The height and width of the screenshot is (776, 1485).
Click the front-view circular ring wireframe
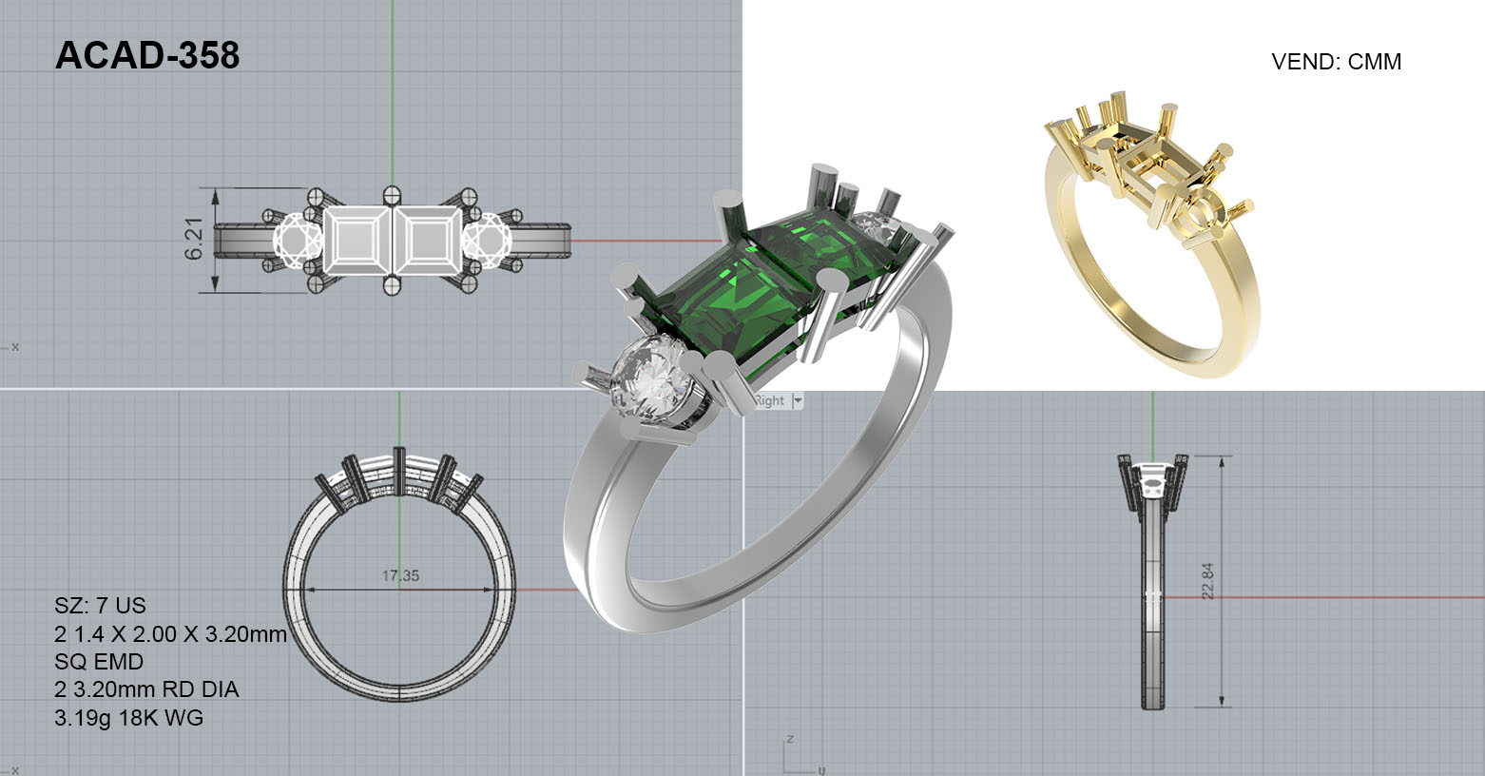pyautogui.click(x=399, y=573)
